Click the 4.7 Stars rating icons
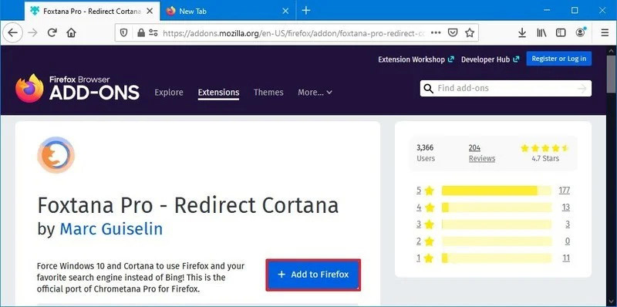Viewport: 617px width, 307px height. coord(545,148)
